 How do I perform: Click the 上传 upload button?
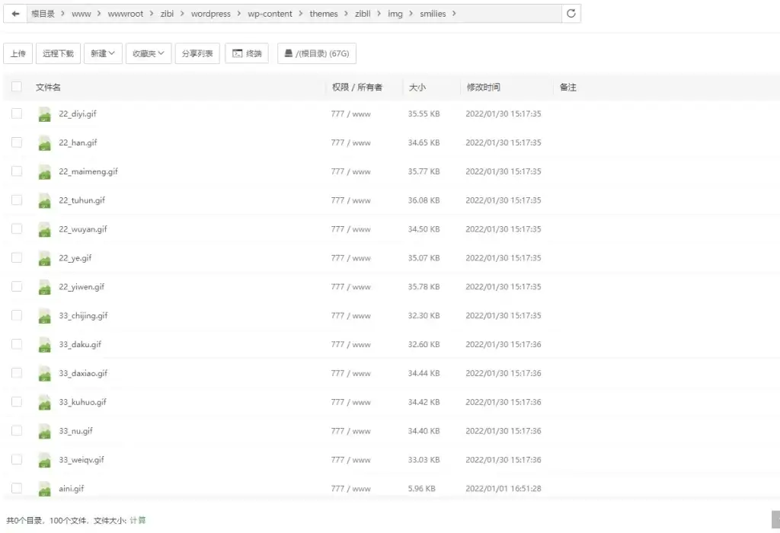click(x=18, y=53)
